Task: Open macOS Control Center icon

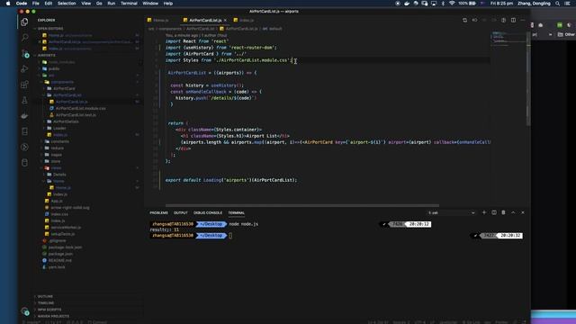Action: [568, 4]
